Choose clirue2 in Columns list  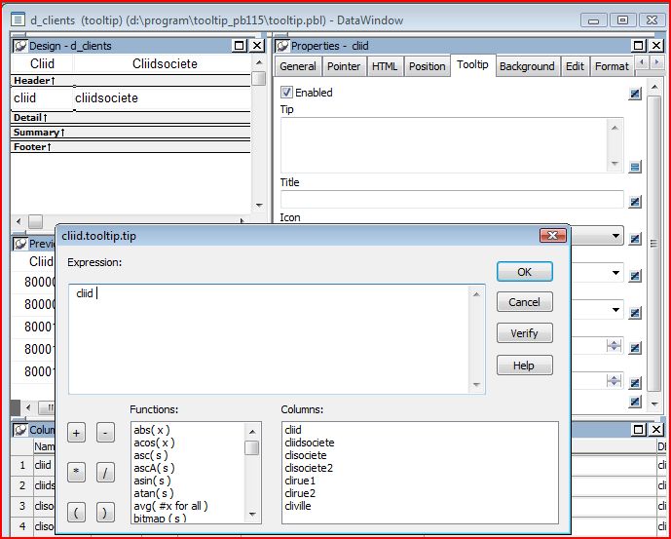coord(300,493)
